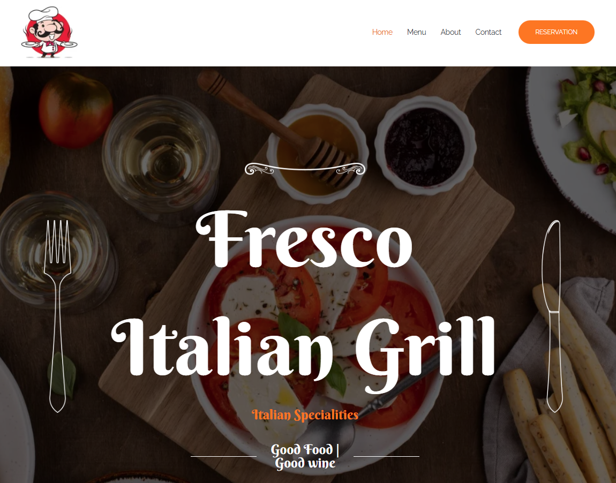Open the Home navigation link
Screen dimensions: 616x483
[x=382, y=32]
